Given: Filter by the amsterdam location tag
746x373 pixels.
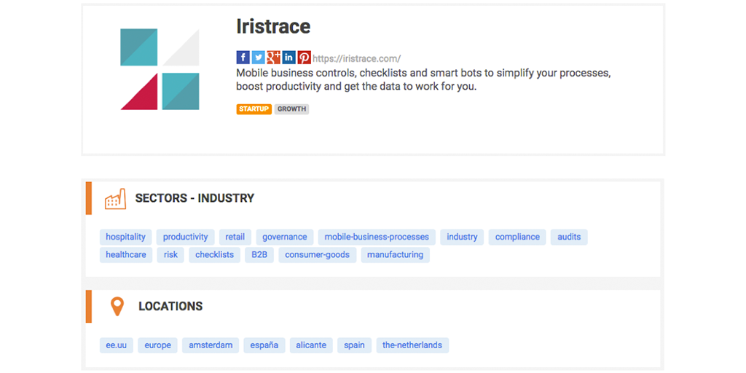Looking at the screenshot, I should (211, 345).
